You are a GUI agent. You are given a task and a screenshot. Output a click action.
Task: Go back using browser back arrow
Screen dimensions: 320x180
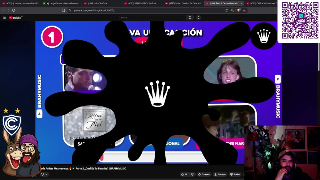tap(4, 10)
